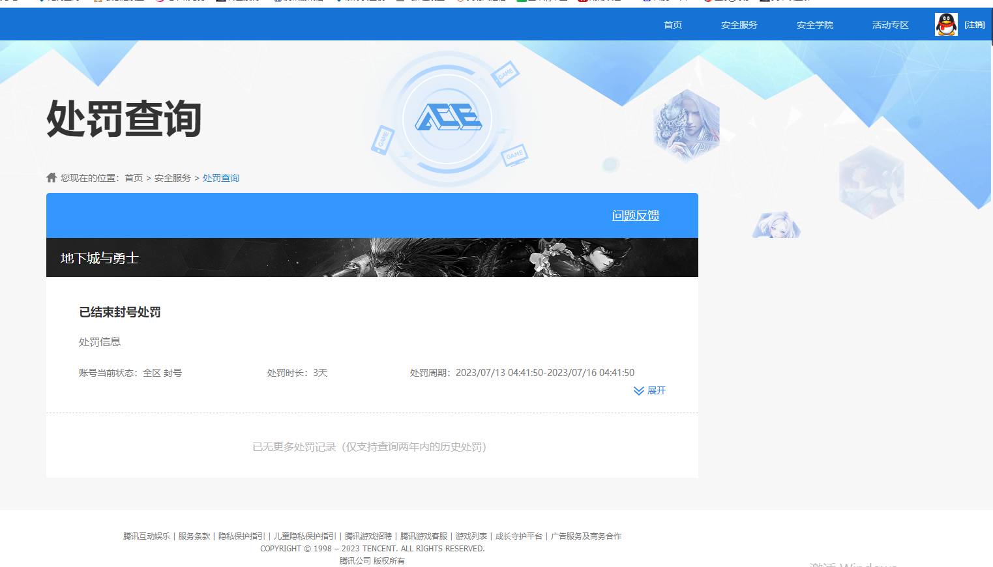Open the 活动专区 navigation menu
Screen dimensions: 993x567
(x=891, y=25)
